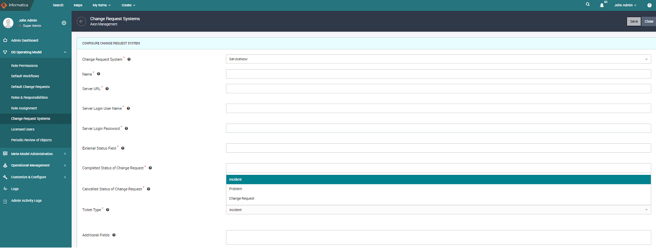Collapse the DG Operating Model section
The height and width of the screenshot is (251, 656).
(65, 52)
